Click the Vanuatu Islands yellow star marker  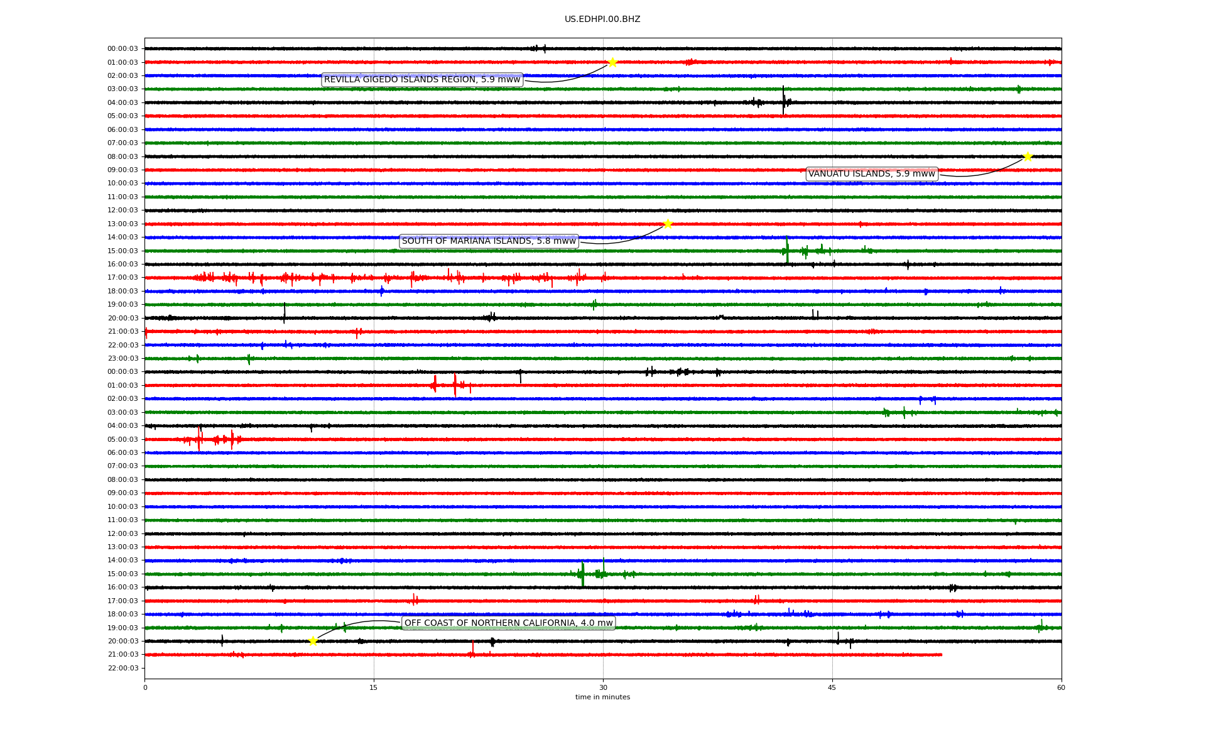pyautogui.click(x=1028, y=156)
